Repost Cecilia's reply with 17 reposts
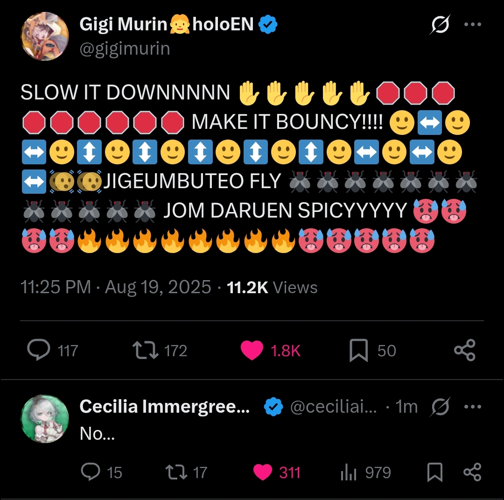Viewport: 504px width, 500px height. point(176,472)
